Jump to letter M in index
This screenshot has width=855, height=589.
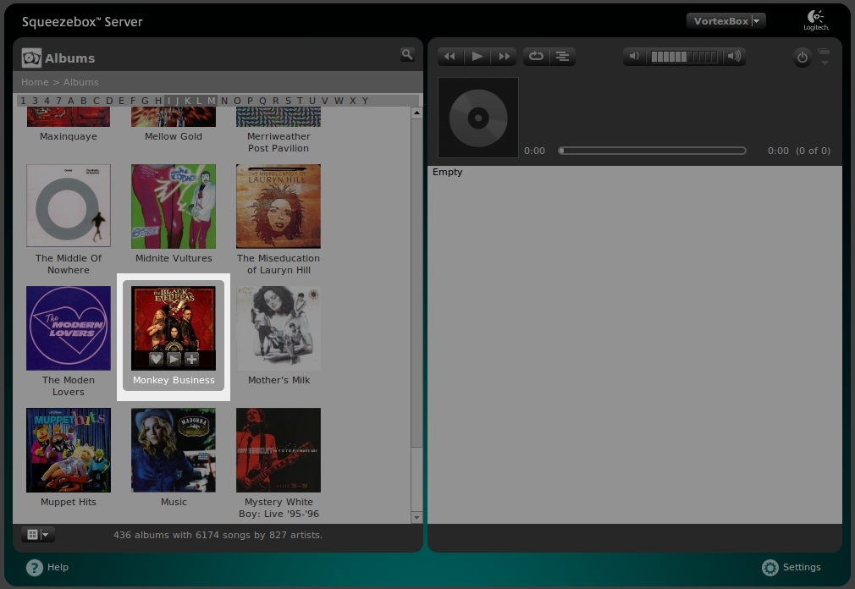point(211,101)
